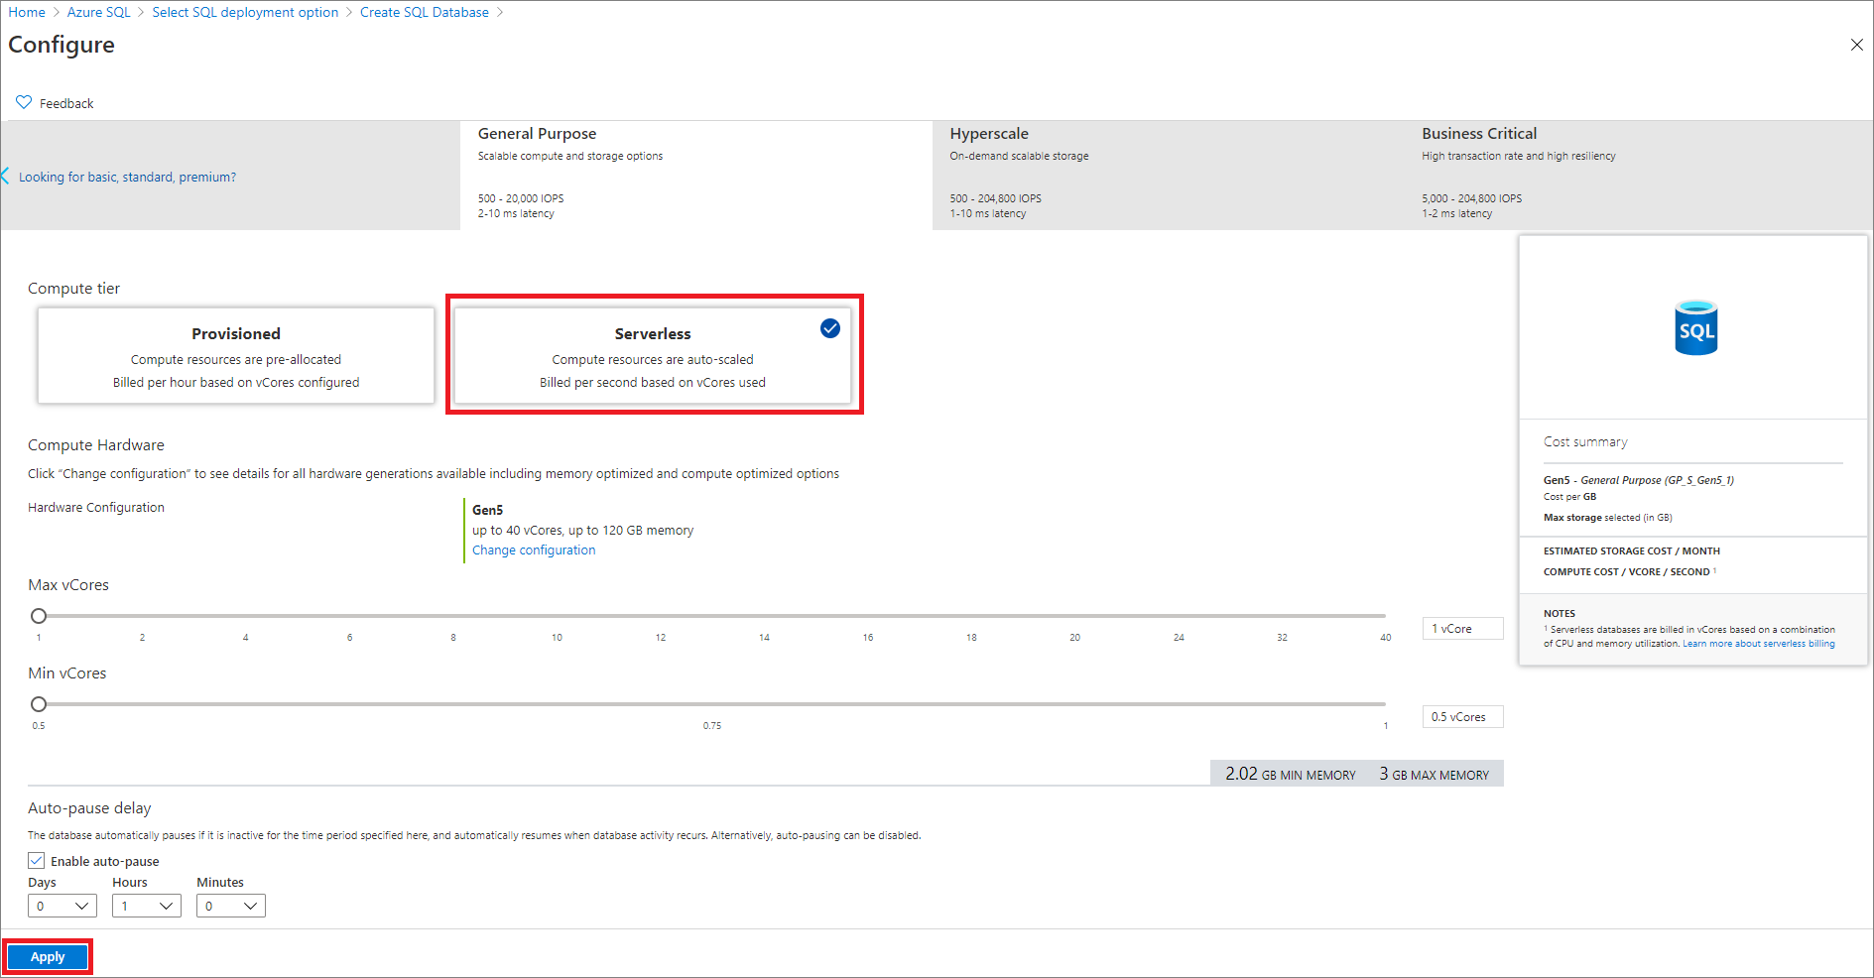Uncheck Enable auto-pause
The image size is (1874, 978).
36,860
